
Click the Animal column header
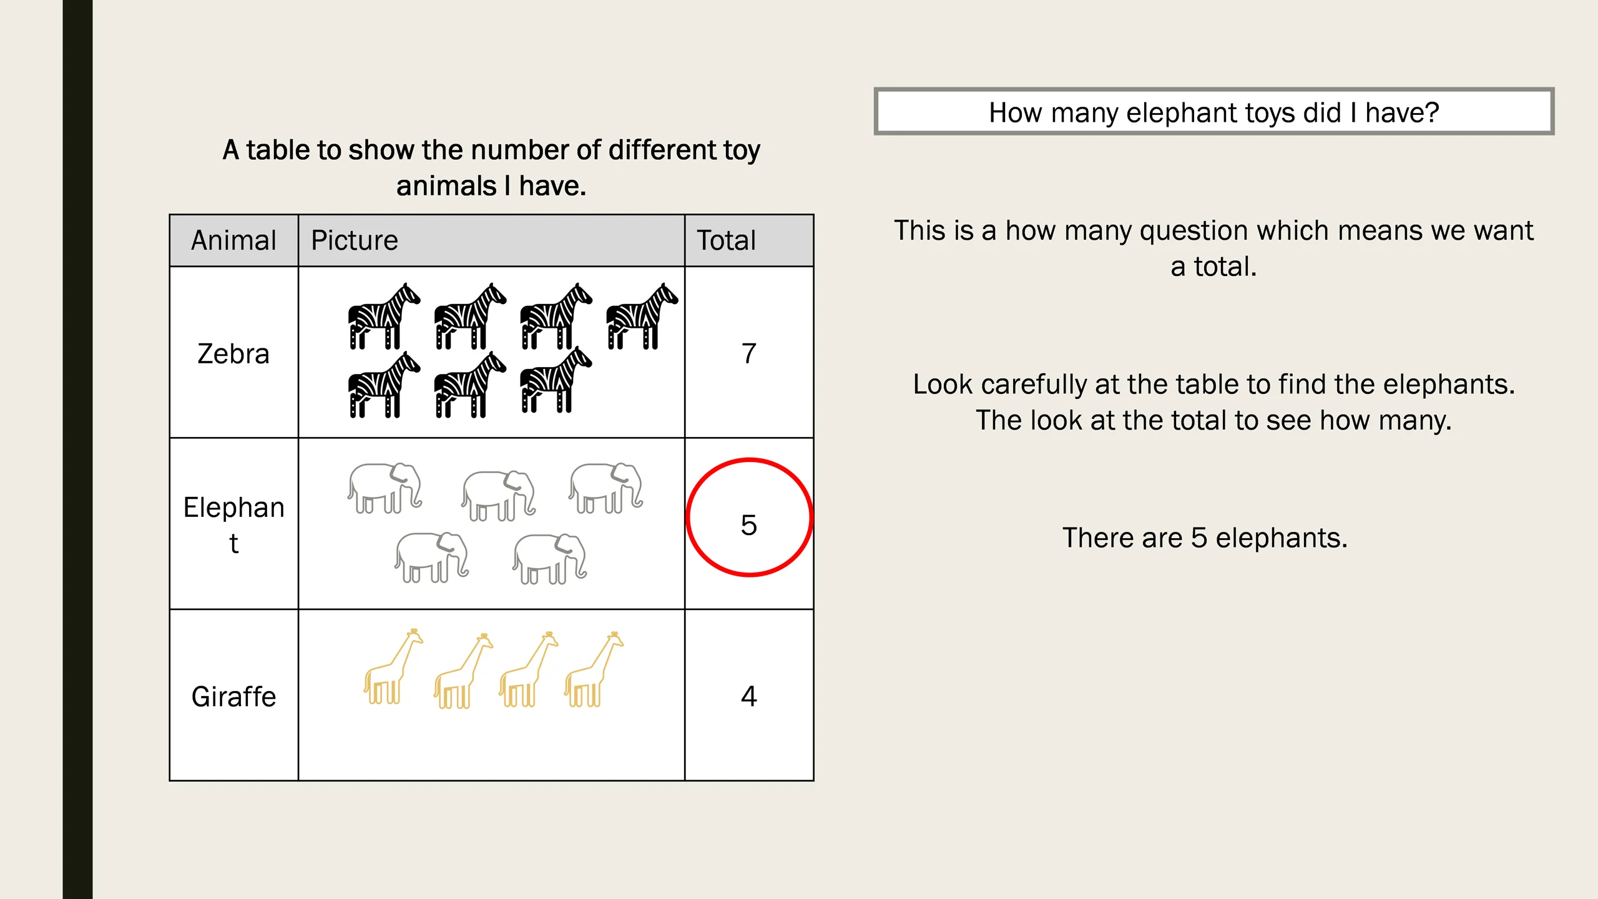(234, 240)
